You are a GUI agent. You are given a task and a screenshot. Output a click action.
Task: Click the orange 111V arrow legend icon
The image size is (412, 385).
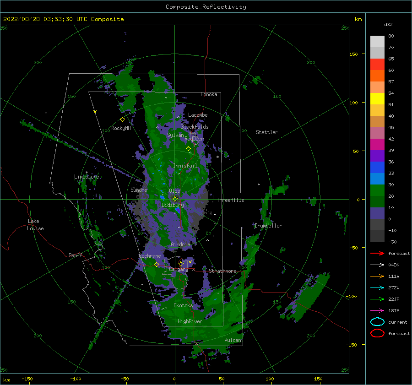pos(377,276)
